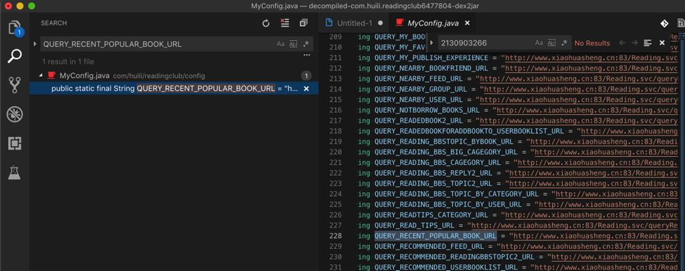Screen dimensions: 685x271
Task: Click the sidebar search input field
Action: click(x=157, y=44)
